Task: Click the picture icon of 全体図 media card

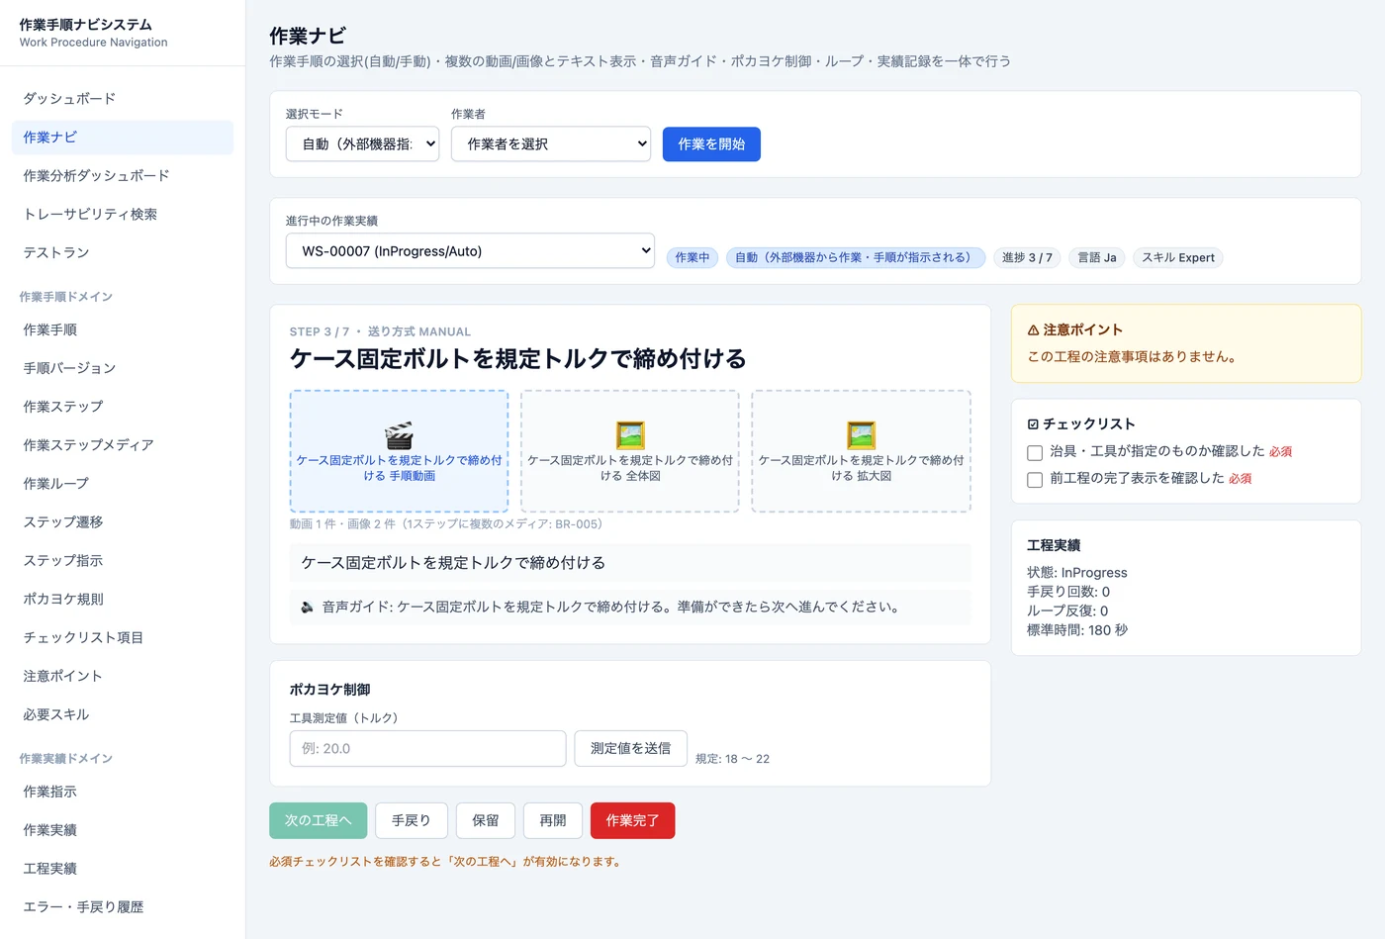Action: point(630,435)
